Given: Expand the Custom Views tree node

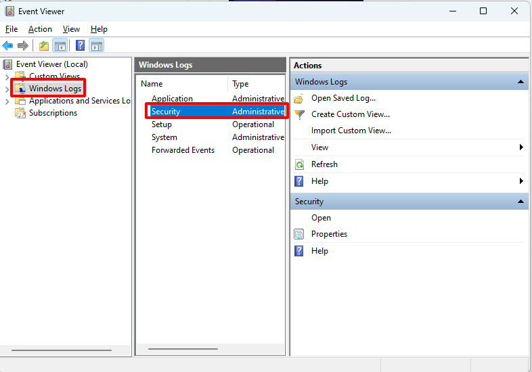Looking at the screenshot, I should 7,77.
